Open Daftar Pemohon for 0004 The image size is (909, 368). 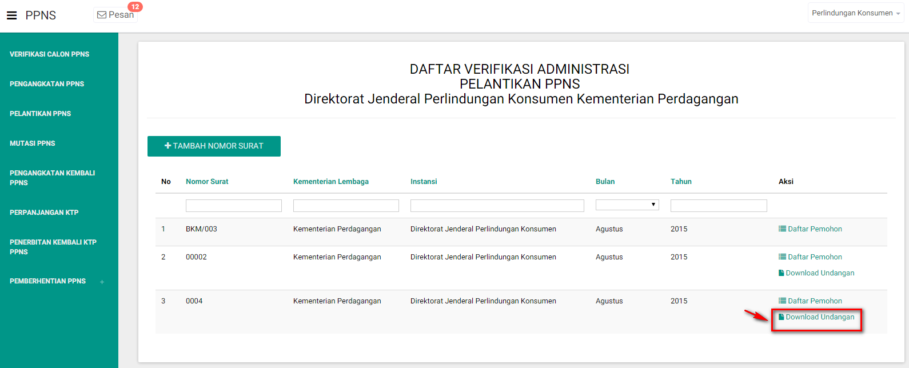click(810, 301)
